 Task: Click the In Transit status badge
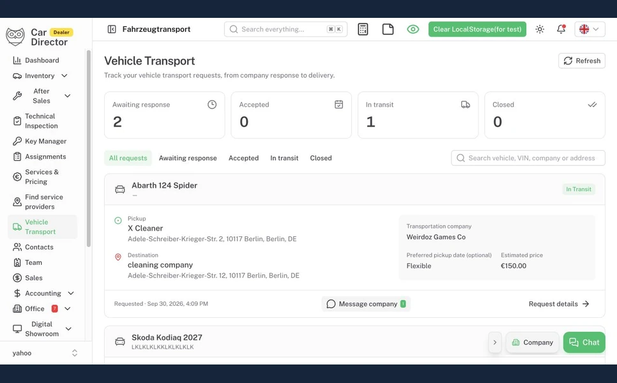click(579, 189)
